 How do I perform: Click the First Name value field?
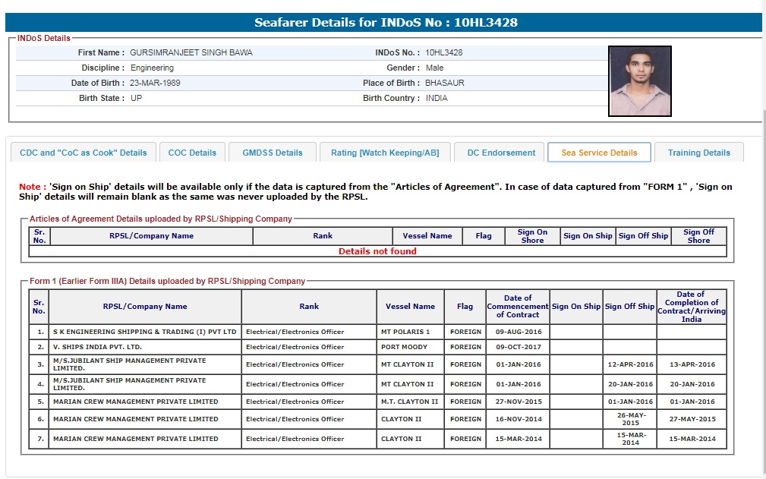[x=191, y=53]
